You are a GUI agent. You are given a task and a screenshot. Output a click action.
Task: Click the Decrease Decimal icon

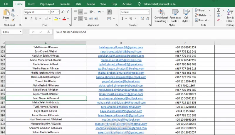point(147,18)
